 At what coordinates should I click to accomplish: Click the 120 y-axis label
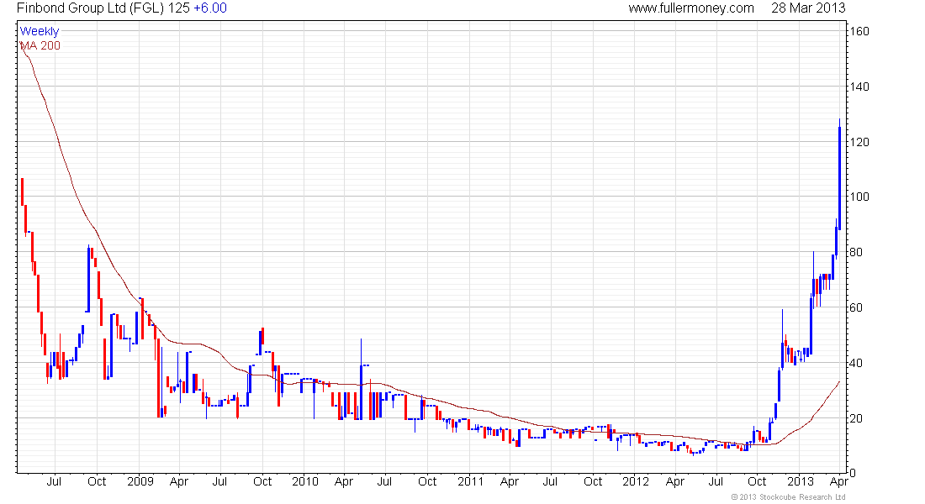click(x=859, y=142)
